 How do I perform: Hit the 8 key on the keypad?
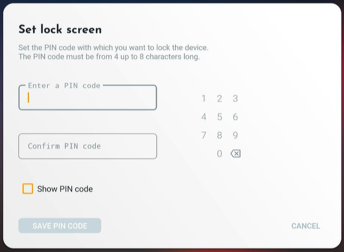[219, 136]
